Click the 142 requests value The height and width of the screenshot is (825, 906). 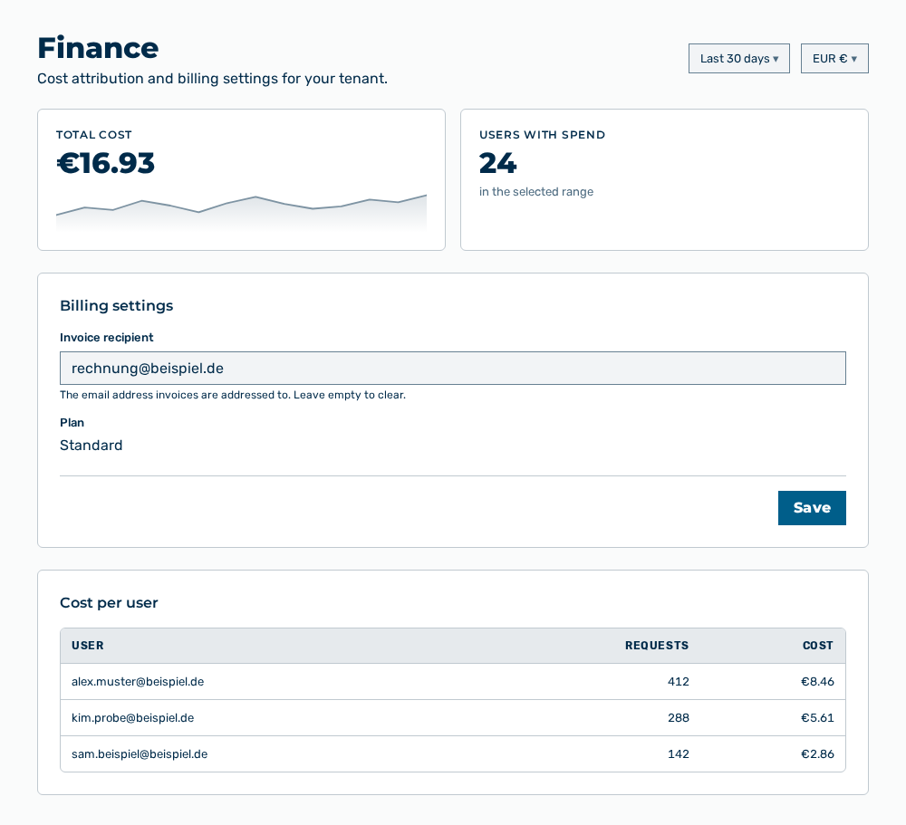tap(679, 754)
